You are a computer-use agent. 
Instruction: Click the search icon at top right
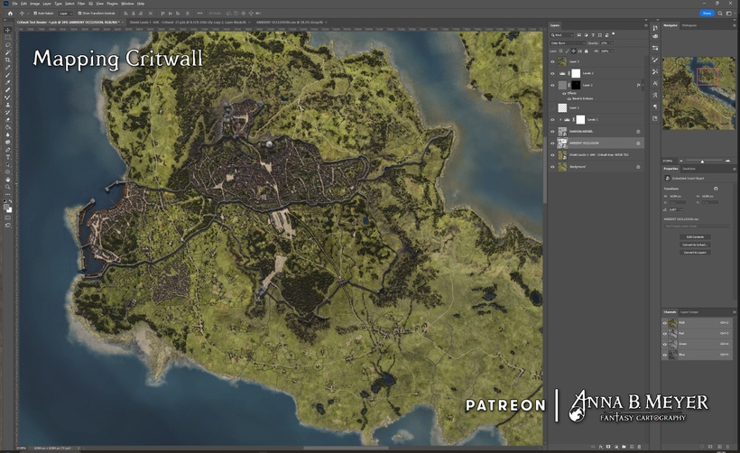(720, 14)
